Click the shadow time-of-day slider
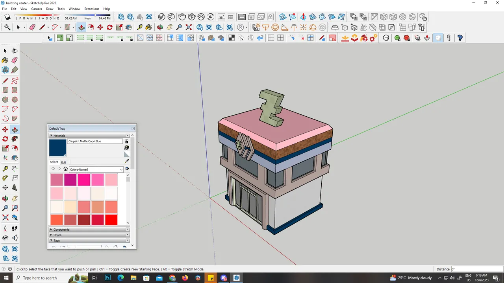 pyautogui.click(x=87, y=15)
